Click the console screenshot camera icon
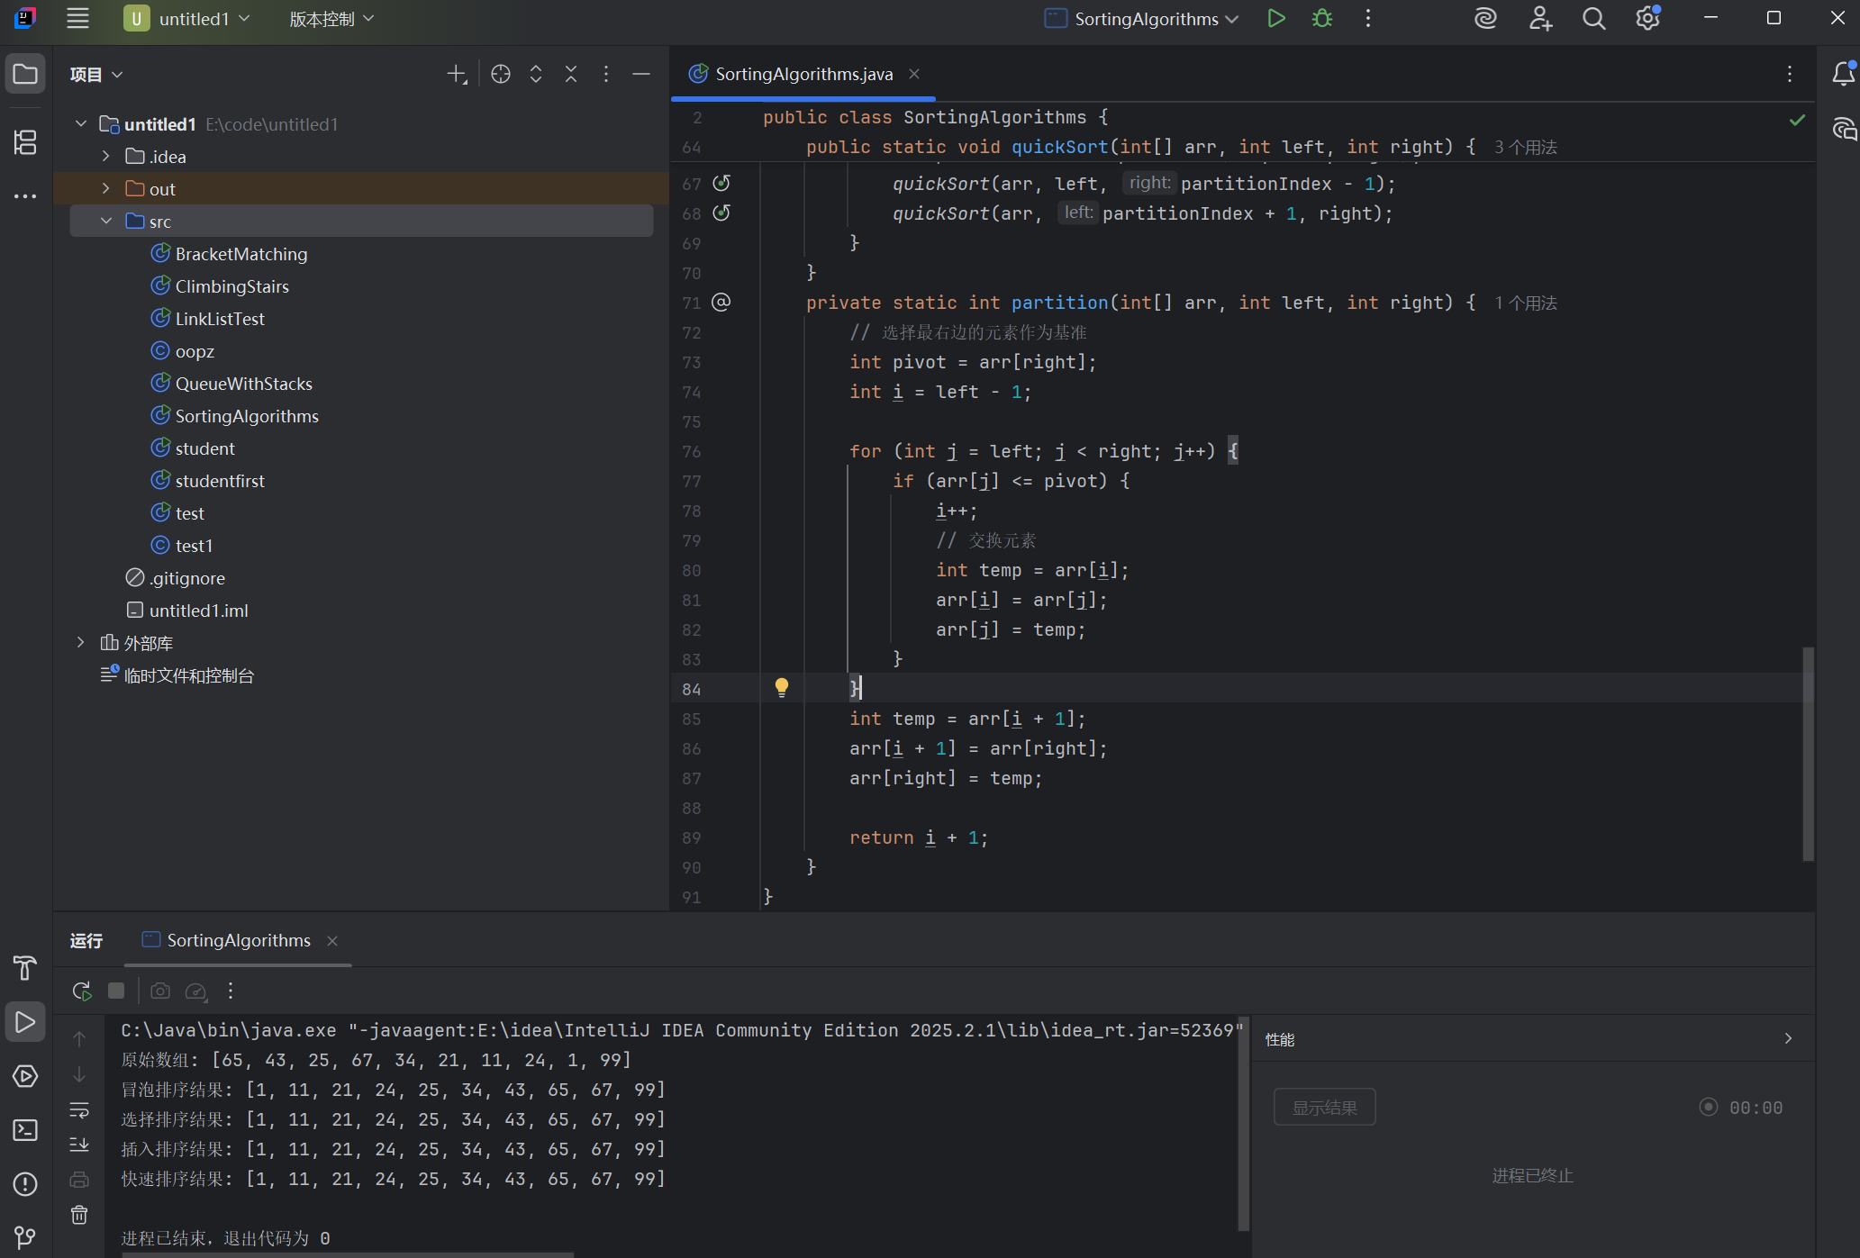This screenshot has width=1860, height=1258. [x=160, y=991]
